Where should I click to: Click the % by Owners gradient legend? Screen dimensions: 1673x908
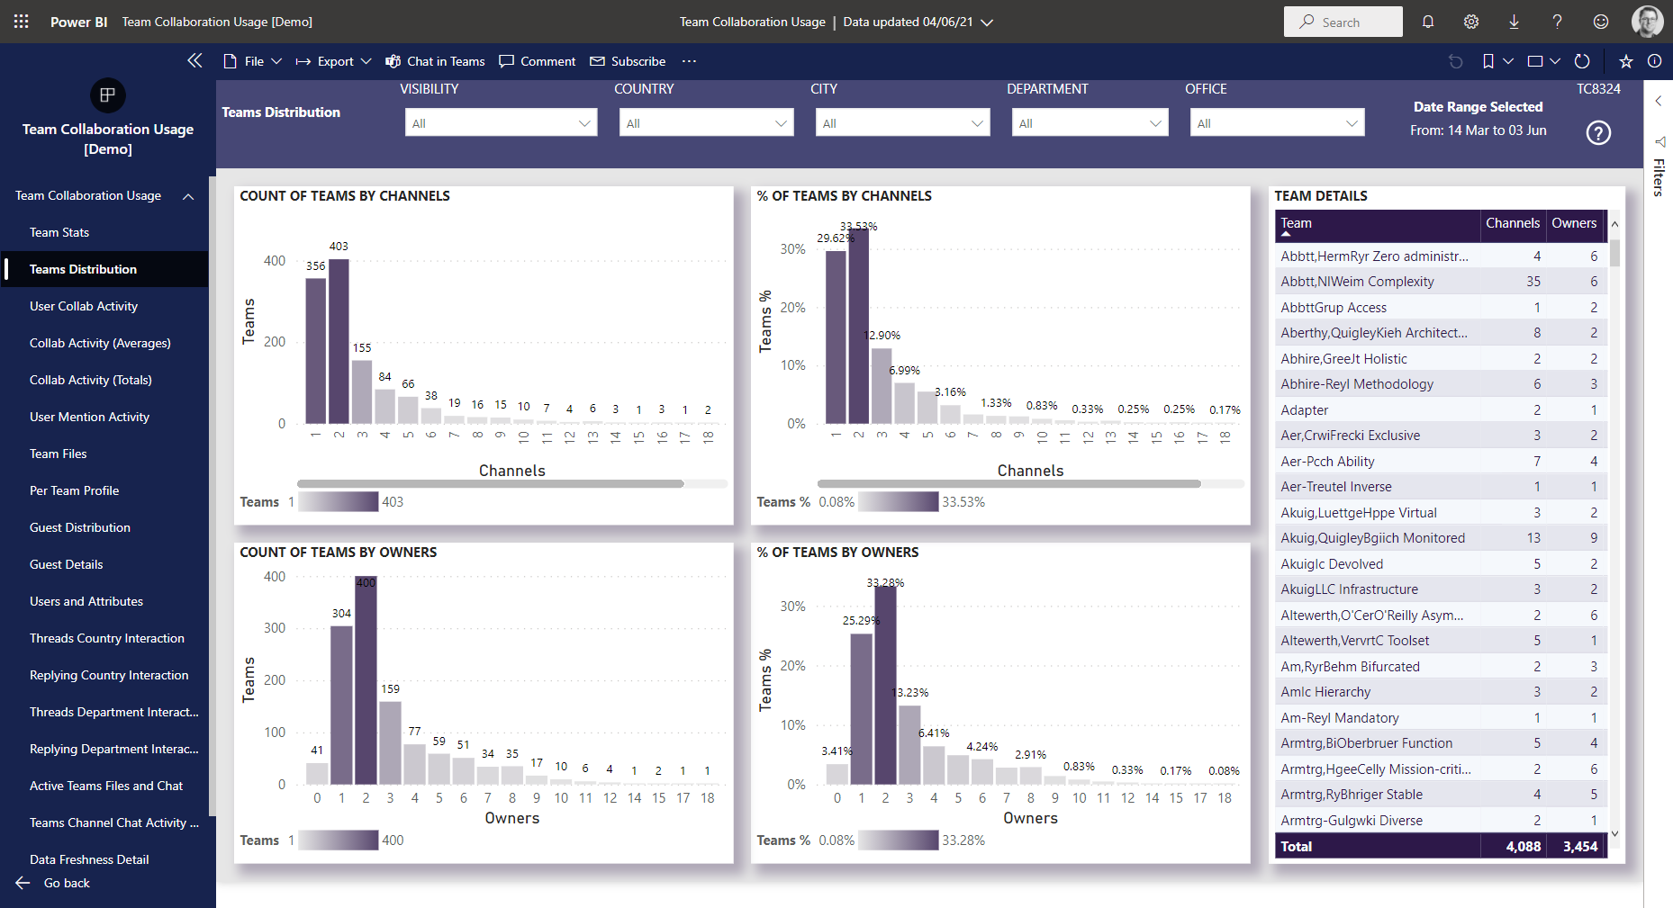pyautogui.click(x=899, y=840)
